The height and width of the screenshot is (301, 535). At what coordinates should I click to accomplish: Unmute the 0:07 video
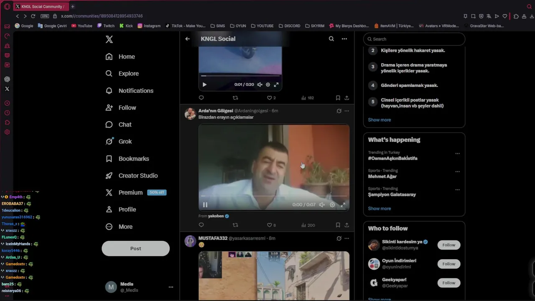322,205
